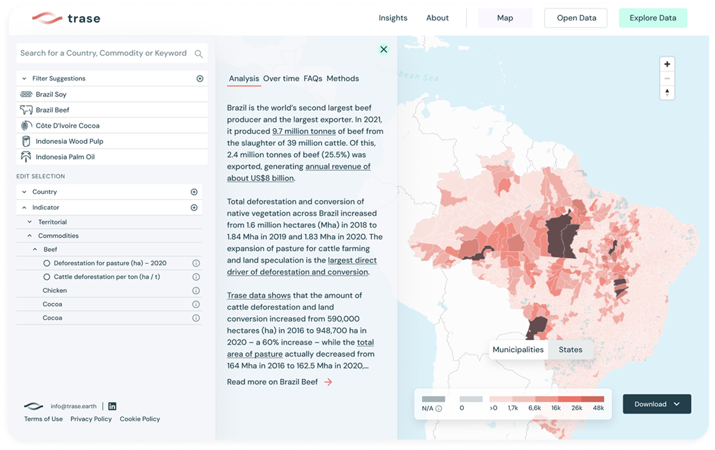Click the N/A legend info icon
The width and height of the screenshot is (715, 450).
(x=439, y=408)
